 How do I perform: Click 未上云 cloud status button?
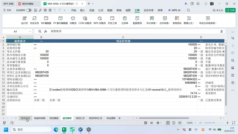pyautogui.click(x=218, y=10)
